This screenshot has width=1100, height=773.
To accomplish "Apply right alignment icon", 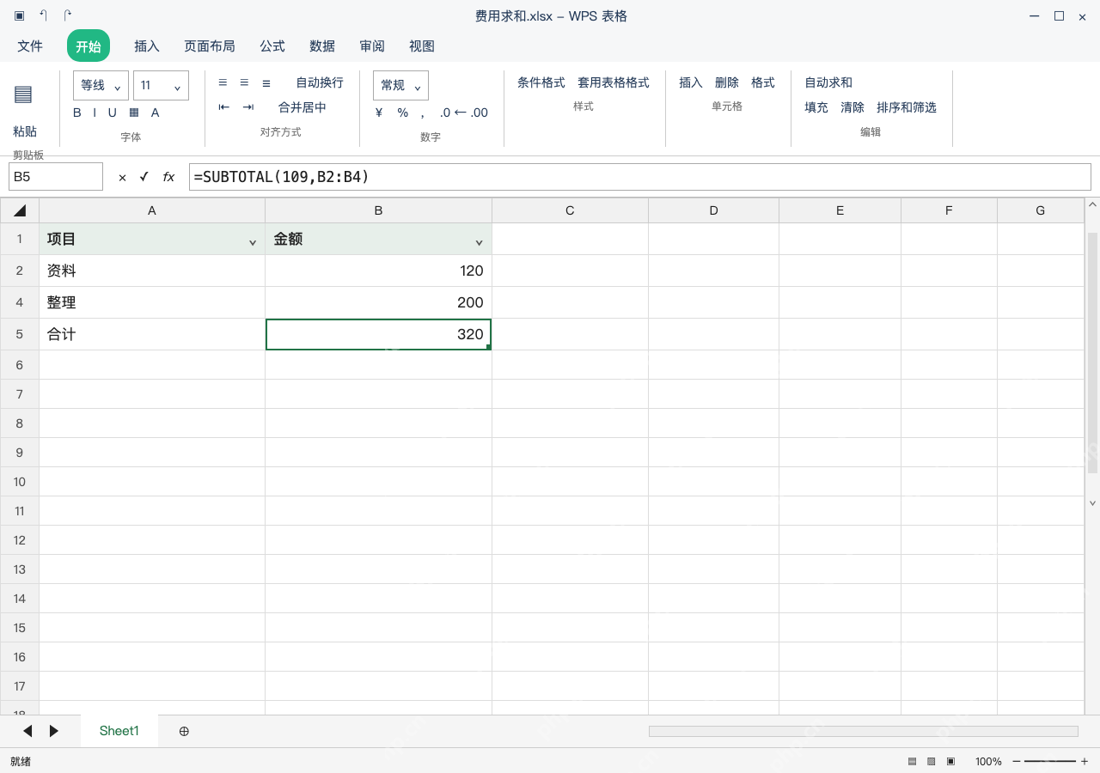I will [x=266, y=82].
